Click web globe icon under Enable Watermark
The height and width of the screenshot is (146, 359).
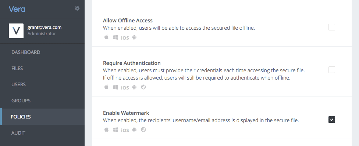pos(143,129)
